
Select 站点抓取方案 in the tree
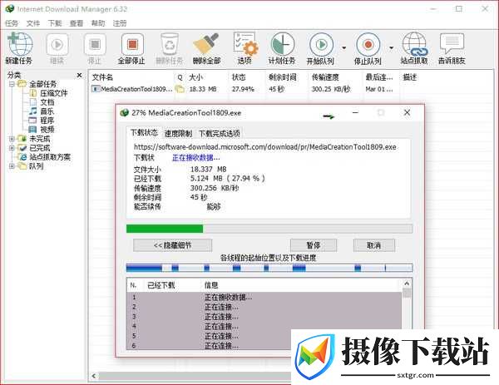(50, 157)
